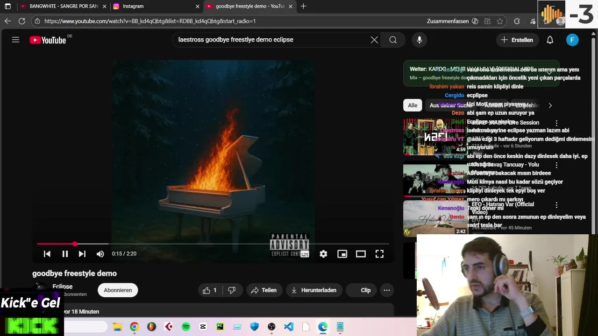Reload the page with the refresh icon
The width and height of the screenshot is (598, 336).
(x=21, y=21)
